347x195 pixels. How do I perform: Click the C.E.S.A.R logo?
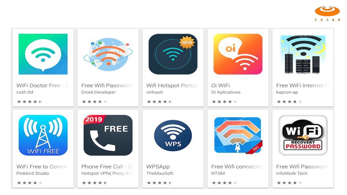point(327,14)
